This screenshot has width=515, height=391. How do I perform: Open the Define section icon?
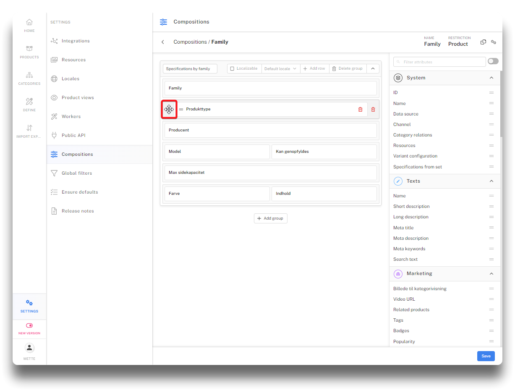coord(29,102)
